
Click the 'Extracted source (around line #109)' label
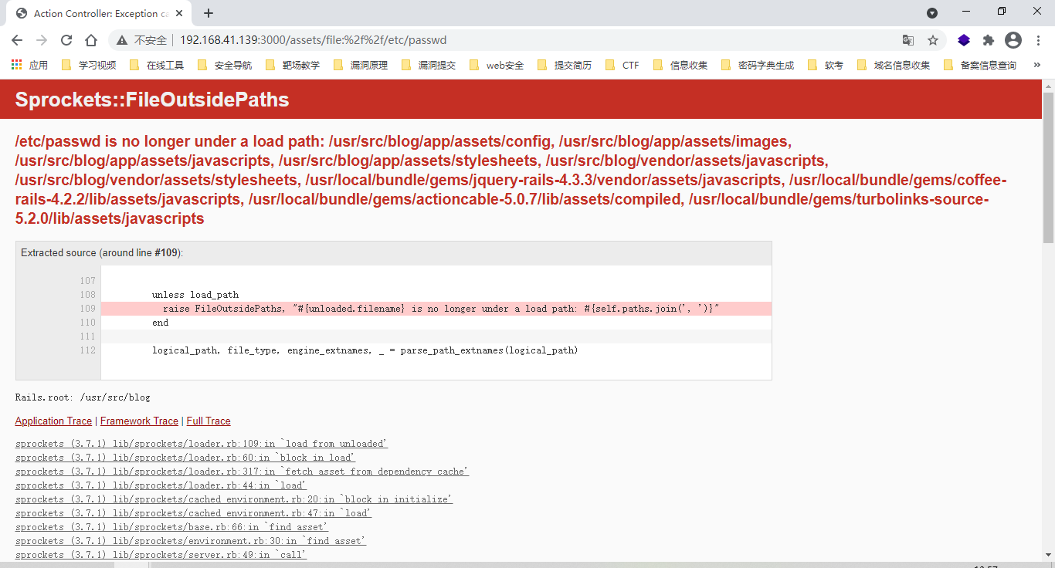(102, 253)
